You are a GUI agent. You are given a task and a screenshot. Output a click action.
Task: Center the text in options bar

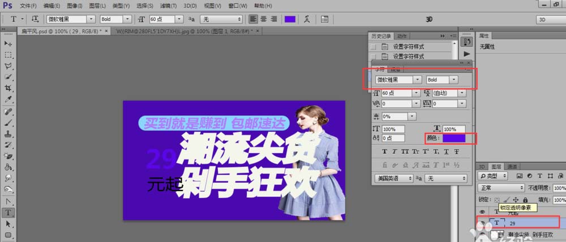pos(264,19)
